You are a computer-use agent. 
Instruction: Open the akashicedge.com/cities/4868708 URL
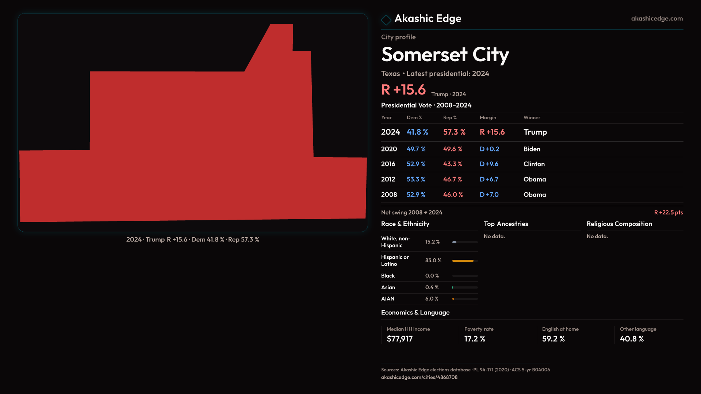click(419, 377)
